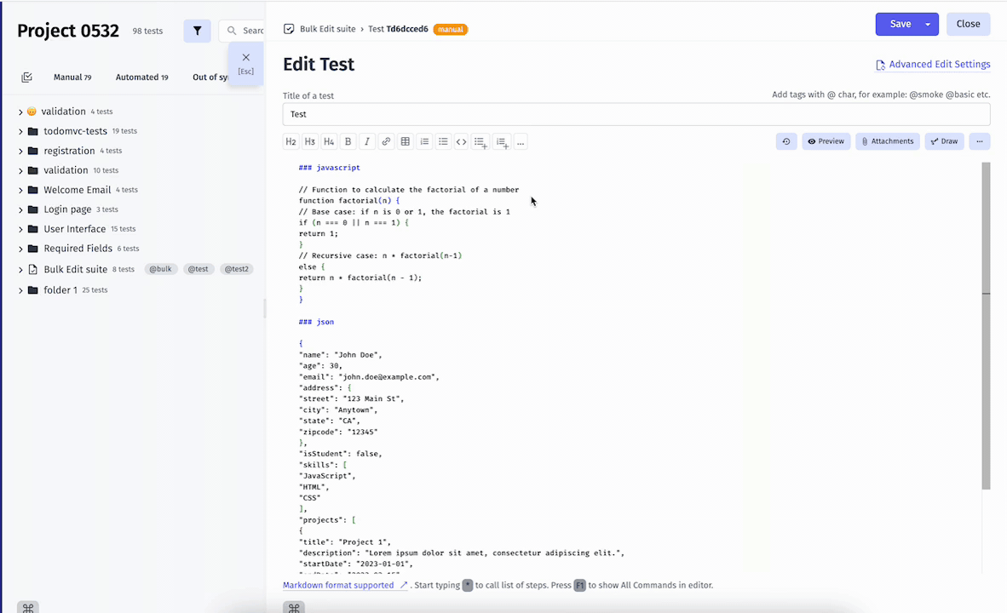Apply H2 heading formatting
1007x613 pixels.
tap(291, 142)
